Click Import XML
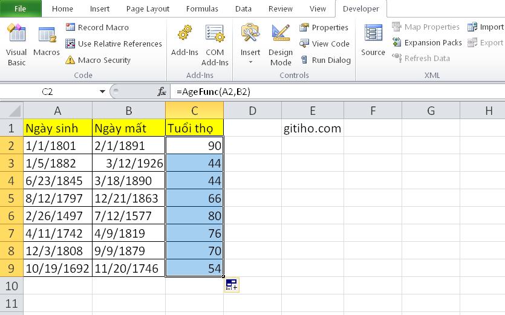Image resolution: width=505 pixels, height=315 pixels. coord(486,27)
